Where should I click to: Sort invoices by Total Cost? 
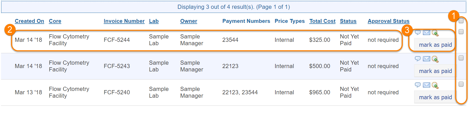point(322,21)
